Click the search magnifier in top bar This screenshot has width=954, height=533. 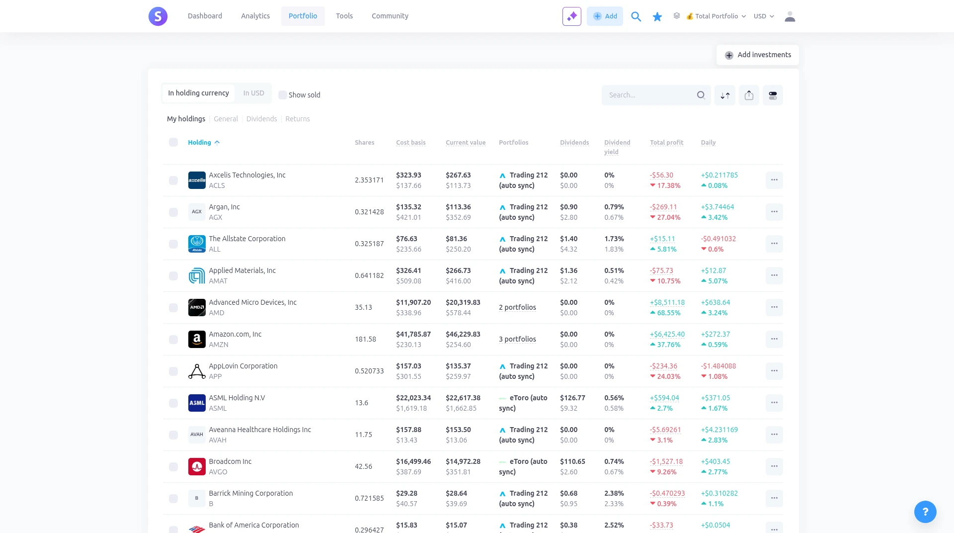point(636,16)
